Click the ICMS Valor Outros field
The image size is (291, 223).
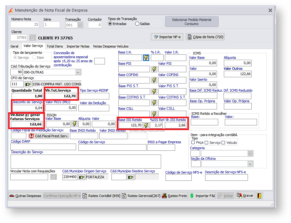point(238,74)
